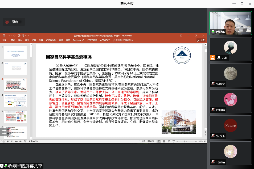Click the 共享 share button
Viewport: 254px width, 169px height.
click(201, 40)
